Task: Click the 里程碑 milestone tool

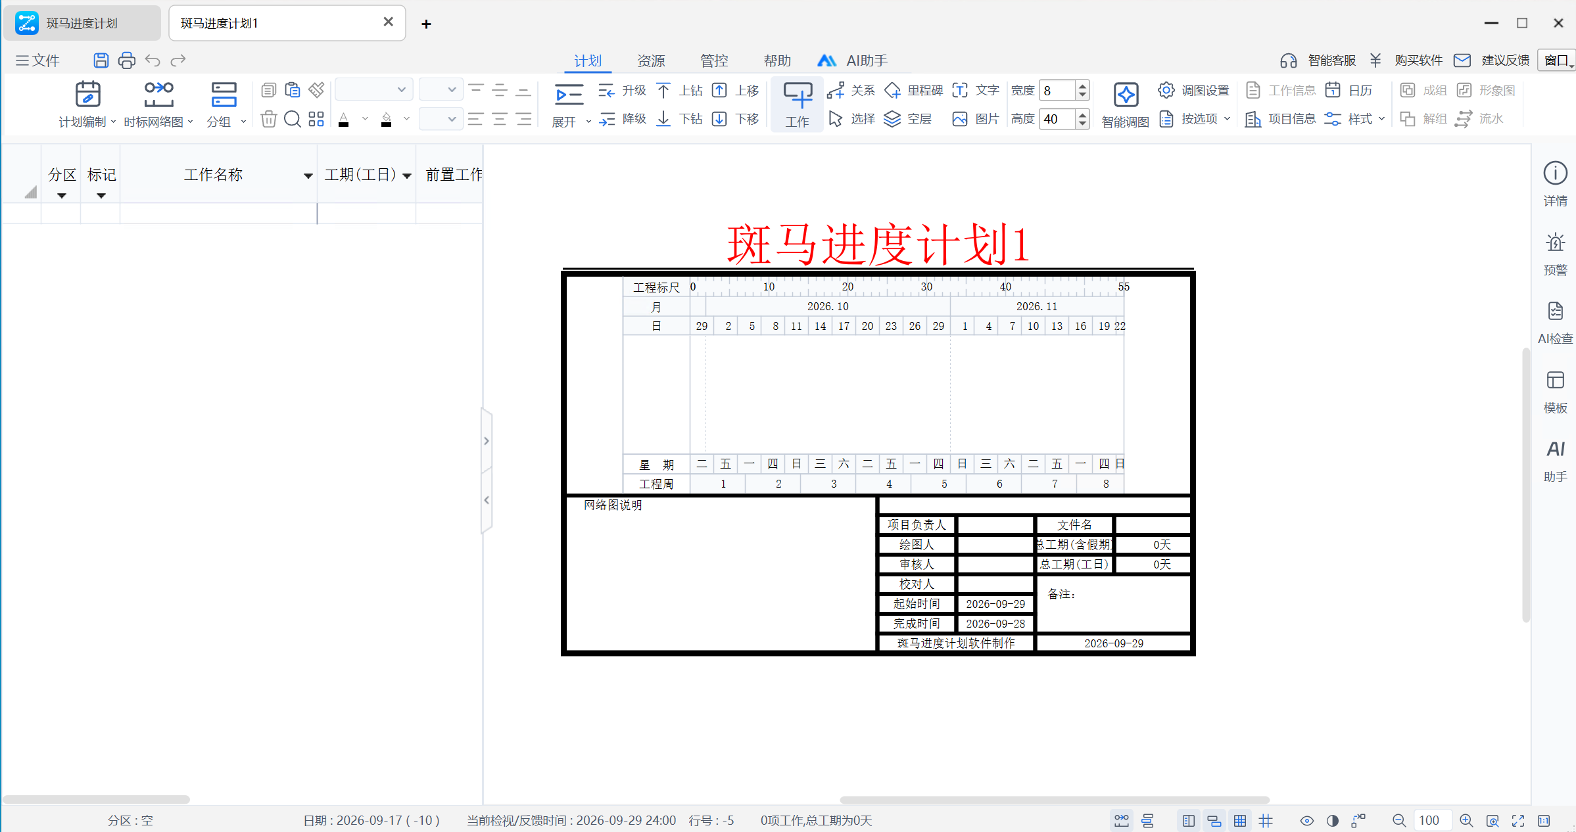Action: [x=914, y=90]
